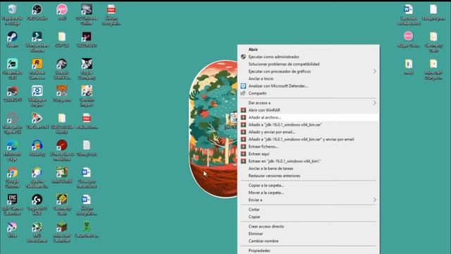The height and width of the screenshot is (254, 451).
Task: Select the Rockstar Games Launcher shortcut
Action: (x=37, y=69)
